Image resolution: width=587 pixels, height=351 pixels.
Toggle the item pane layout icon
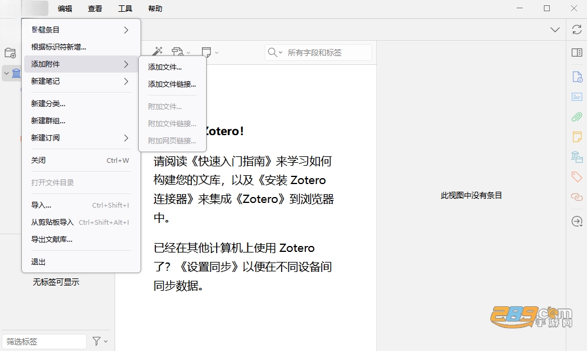point(577,53)
